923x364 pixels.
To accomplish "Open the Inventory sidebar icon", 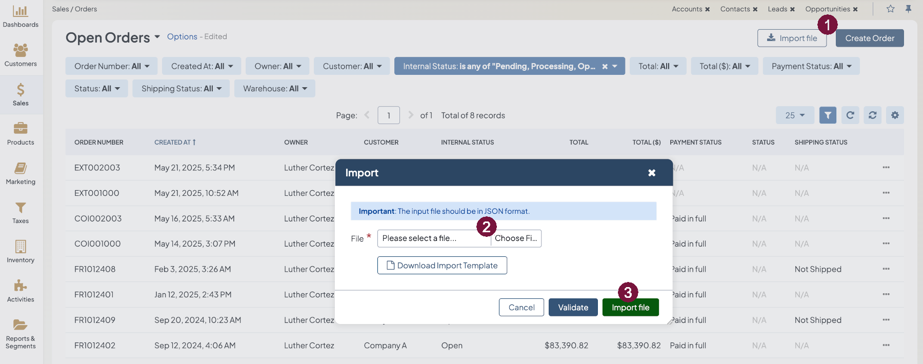I will click(x=21, y=247).
